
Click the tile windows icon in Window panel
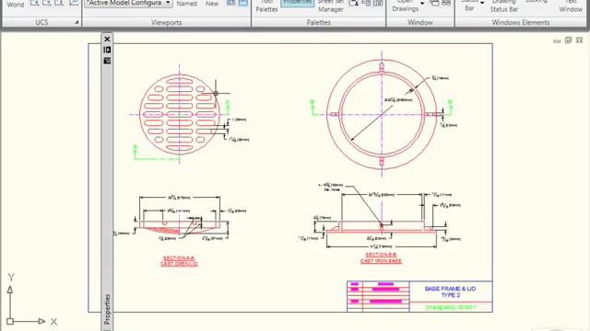446,3
